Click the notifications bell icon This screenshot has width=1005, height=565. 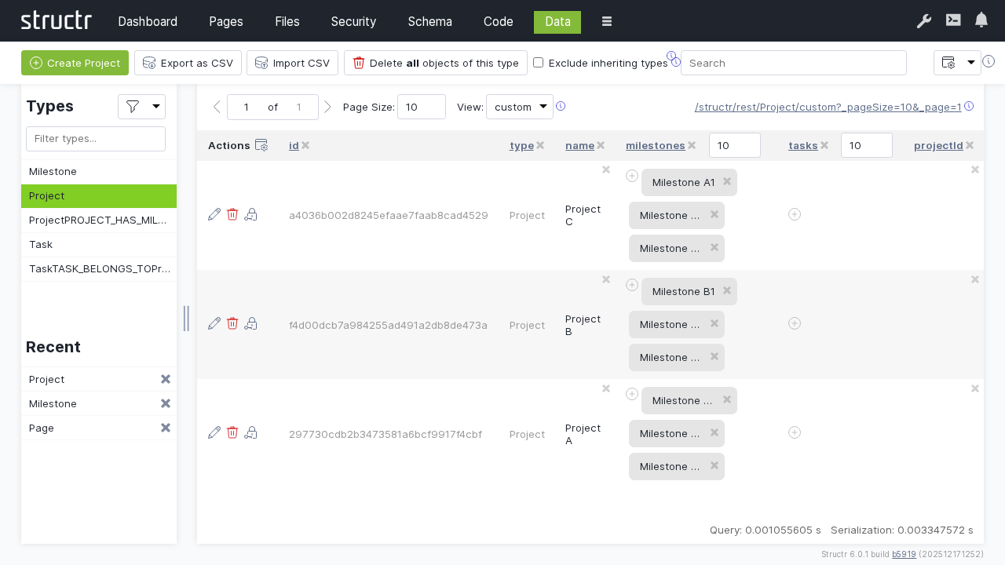pos(981,20)
